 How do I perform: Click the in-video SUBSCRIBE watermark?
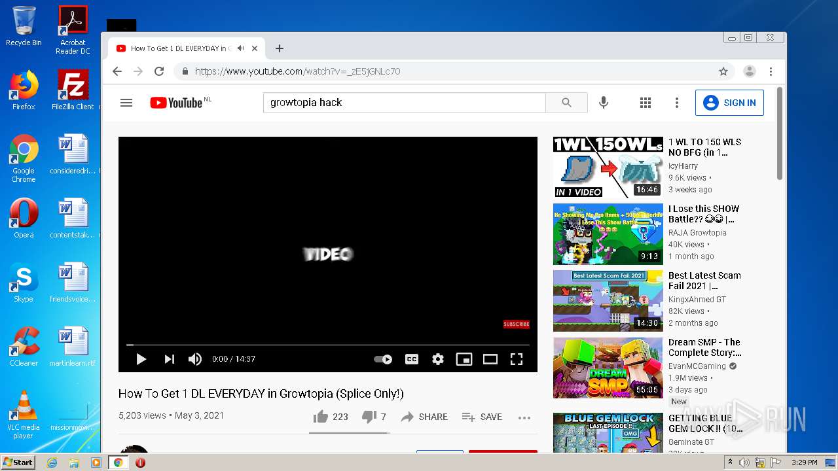point(516,324)
